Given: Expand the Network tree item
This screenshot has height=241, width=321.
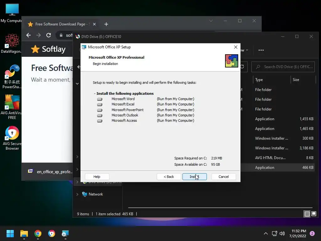Looking at the screenshot, I should pos(77,194).
